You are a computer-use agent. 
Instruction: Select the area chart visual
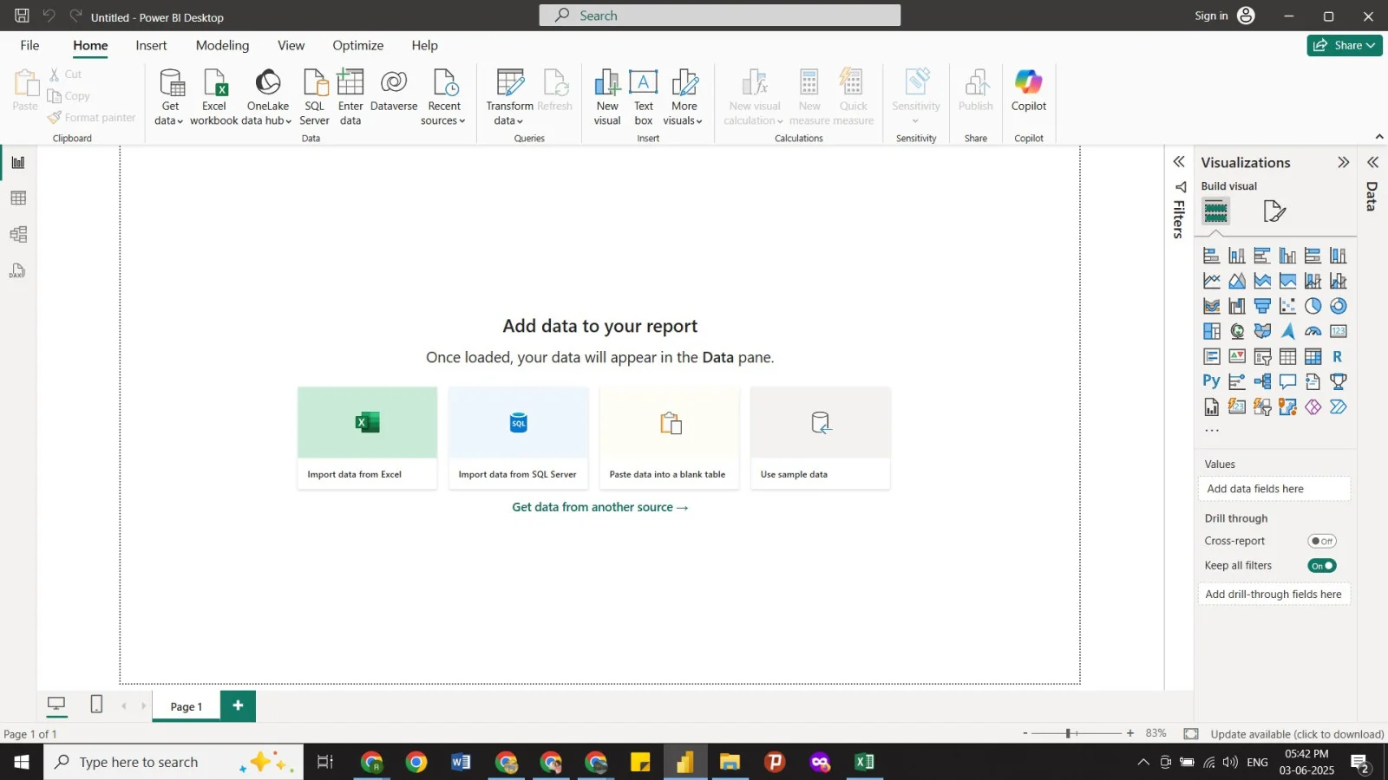tap(1237, 281)
